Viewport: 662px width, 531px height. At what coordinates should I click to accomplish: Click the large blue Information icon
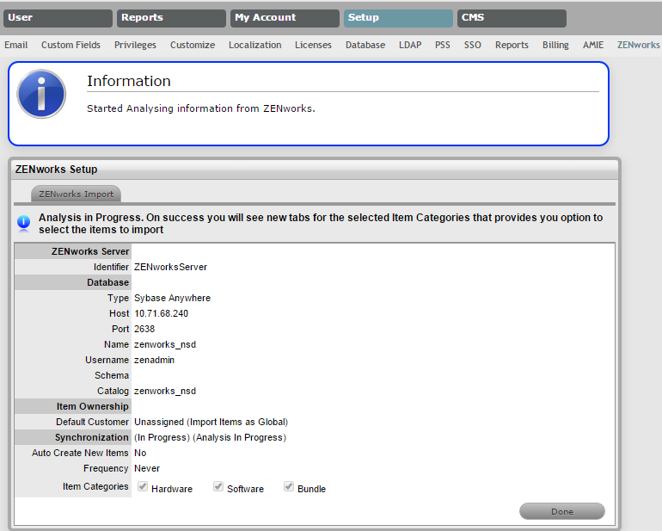(41, 94)
